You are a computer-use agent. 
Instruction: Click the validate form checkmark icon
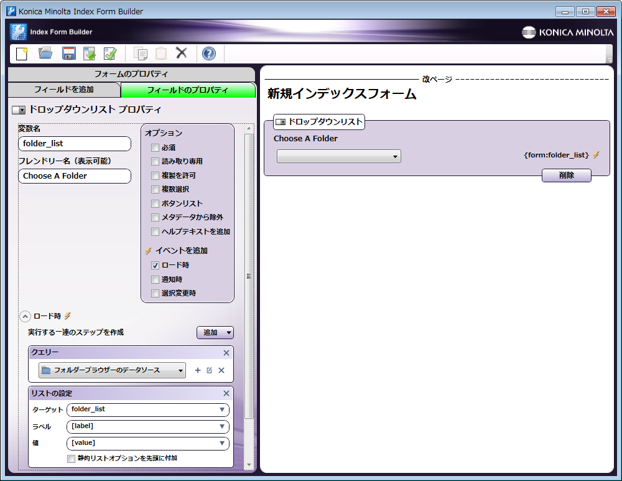click(x=110, y=53)
